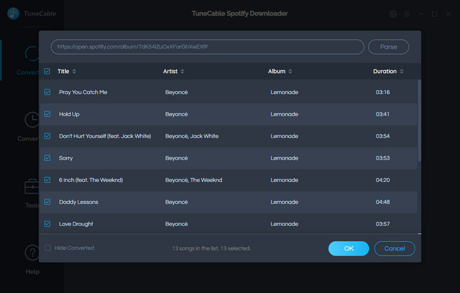
Task: Click the Parse button
Action: coord(388,47)
